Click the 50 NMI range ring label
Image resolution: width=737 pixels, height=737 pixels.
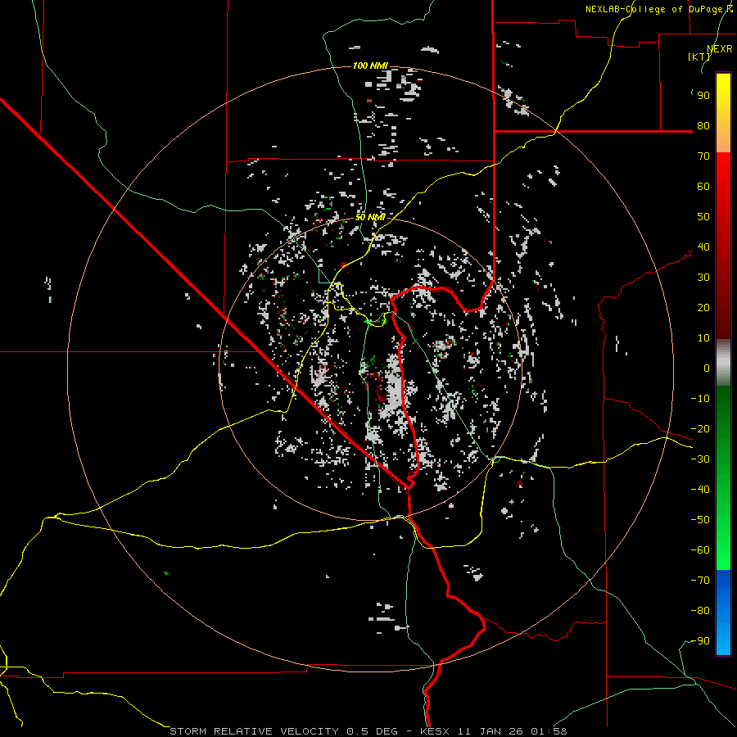click(x=370, y=217)
